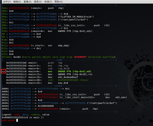
Task: Click RCX value 0x7ffff7fa8718
Action: [x=19, y=14]
